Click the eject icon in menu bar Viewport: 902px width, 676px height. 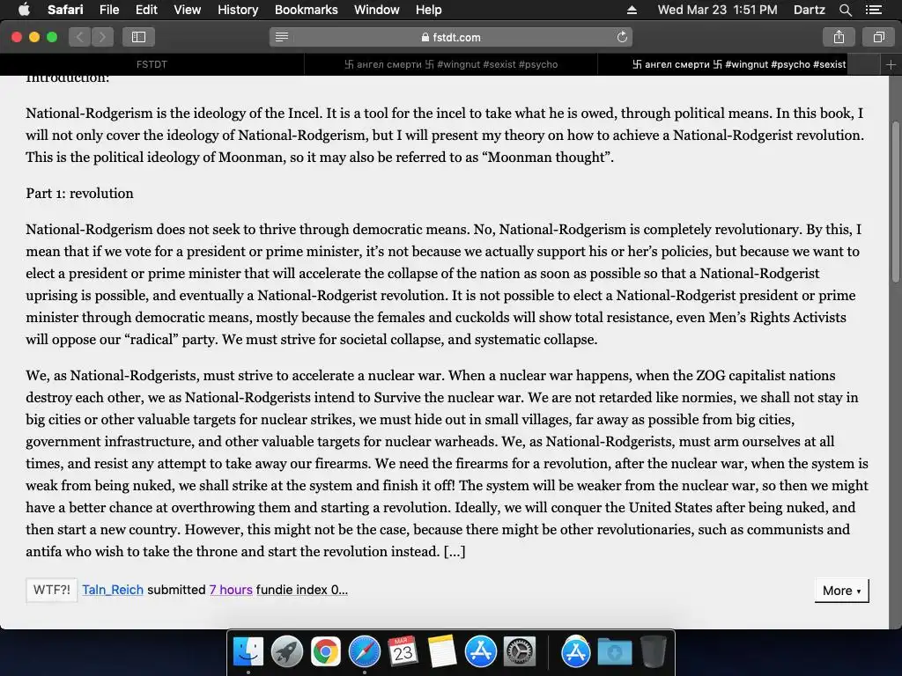click(632, 10)
